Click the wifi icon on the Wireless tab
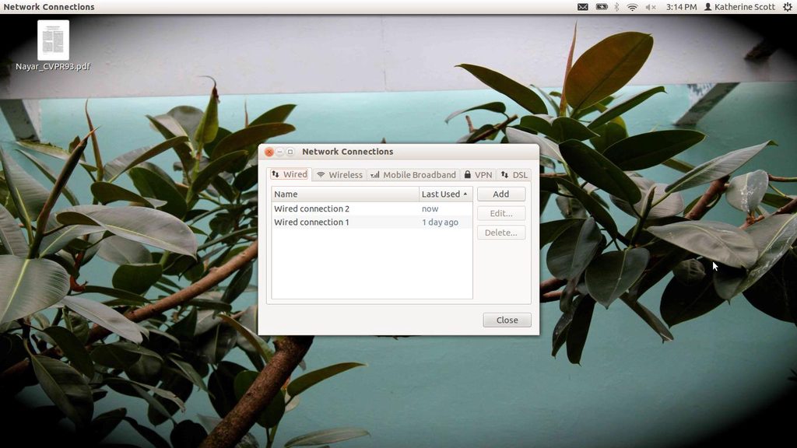 (x=321, y=174)
